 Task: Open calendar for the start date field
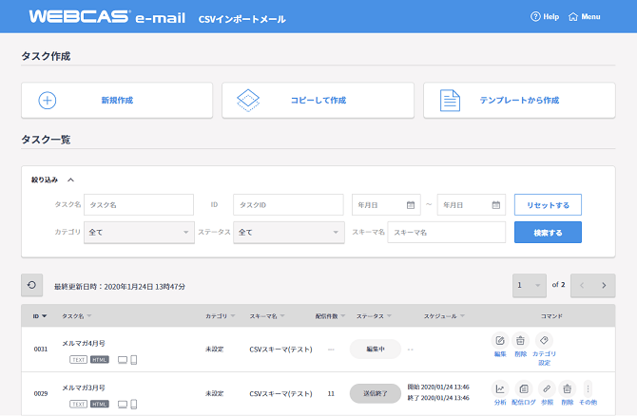click(x=411, y=205)
